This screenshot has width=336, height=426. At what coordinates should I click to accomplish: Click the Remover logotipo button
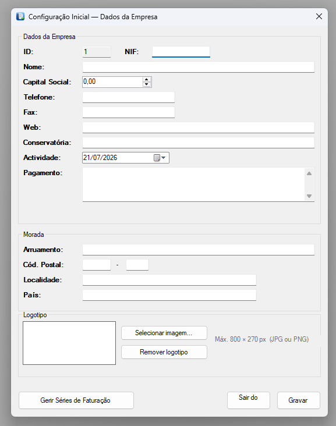(x=164, y=352)
